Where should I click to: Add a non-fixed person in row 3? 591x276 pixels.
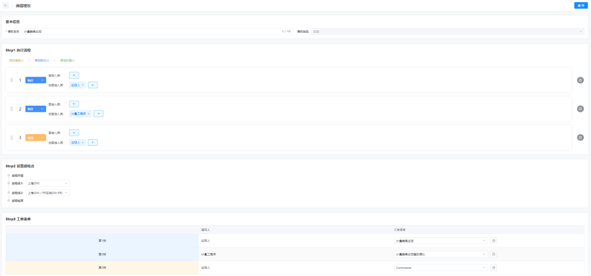(x=92, y=142)
